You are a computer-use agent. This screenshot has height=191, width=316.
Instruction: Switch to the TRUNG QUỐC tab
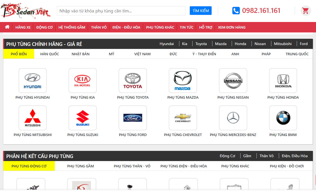tap(297, 54)
